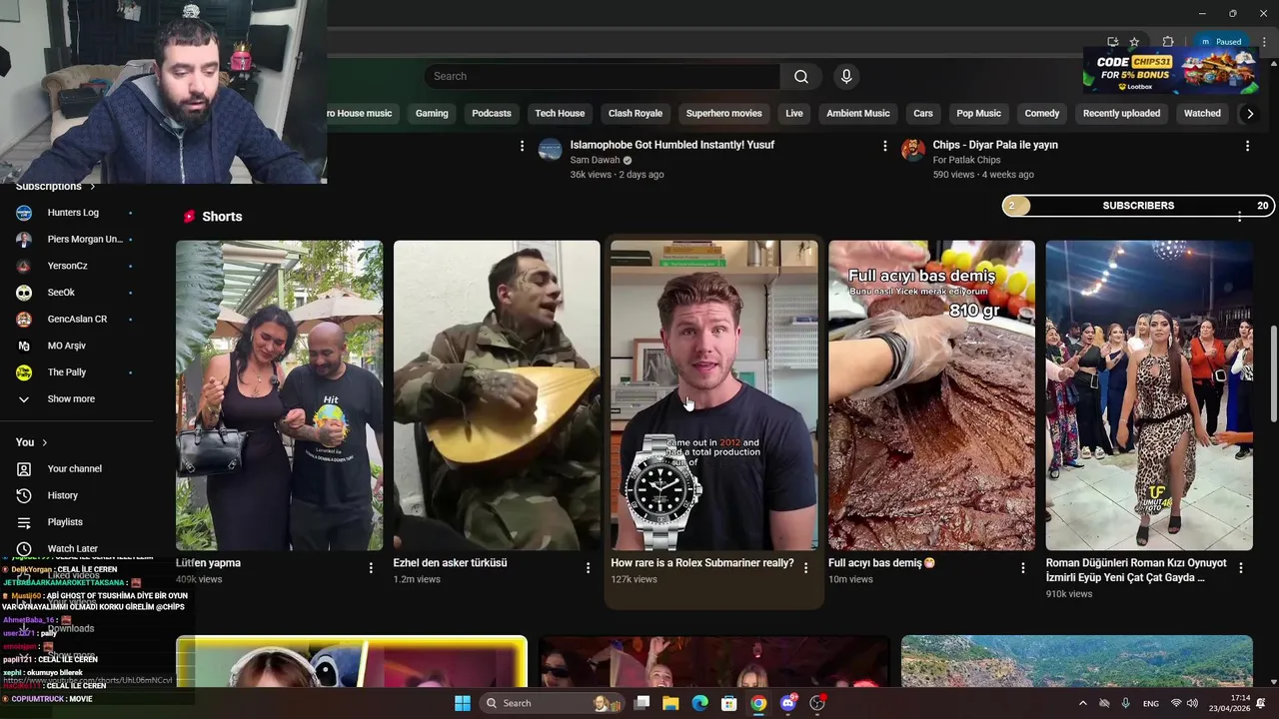The width and height of the screenshot is (1279, 719).
Task: Click the Sam Dawah channel avatar
Action: tap(550, 150)
